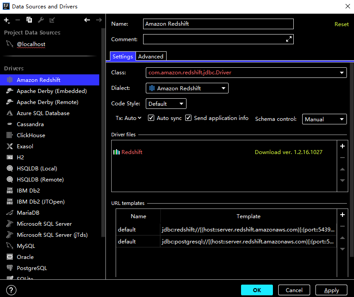Click the Name input field
The height and width of the screenshot is (297, 354).
(x=218, y=24)
